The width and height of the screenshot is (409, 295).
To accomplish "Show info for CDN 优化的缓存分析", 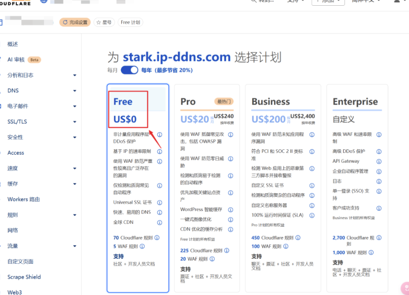I will click(x=231, y=229).
